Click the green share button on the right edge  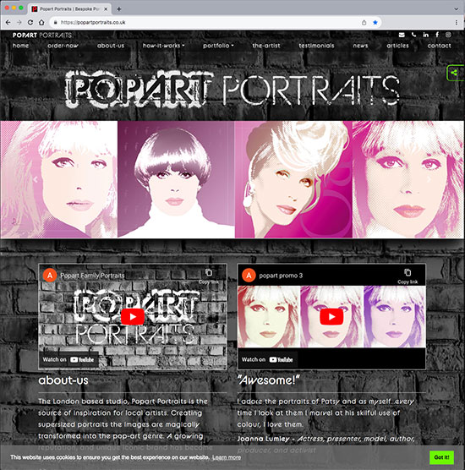tap(455, 73)
